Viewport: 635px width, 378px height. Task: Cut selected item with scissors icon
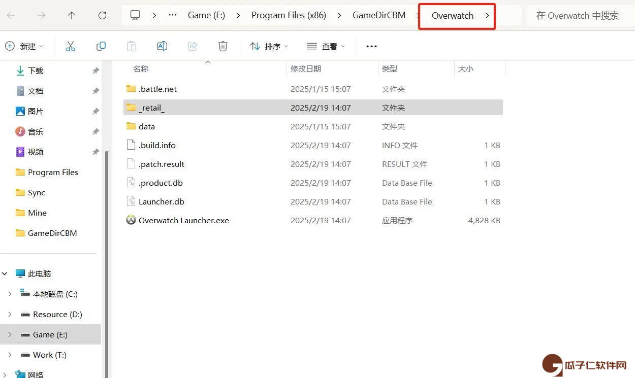pyautogui.click(x=71, y=46)
